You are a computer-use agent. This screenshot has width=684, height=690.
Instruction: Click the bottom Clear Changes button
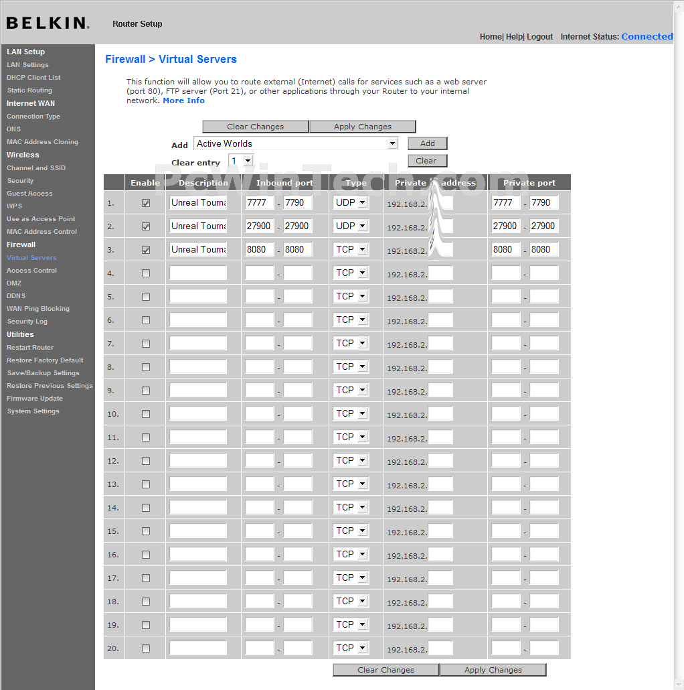(386, 670)
